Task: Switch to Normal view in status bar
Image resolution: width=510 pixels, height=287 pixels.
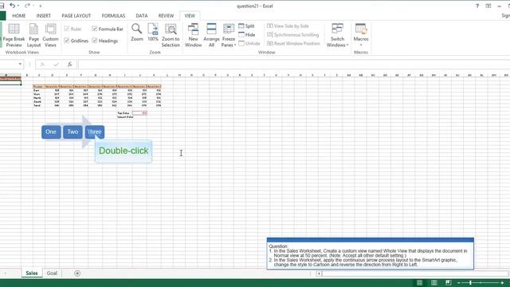Action: point(420,283)
